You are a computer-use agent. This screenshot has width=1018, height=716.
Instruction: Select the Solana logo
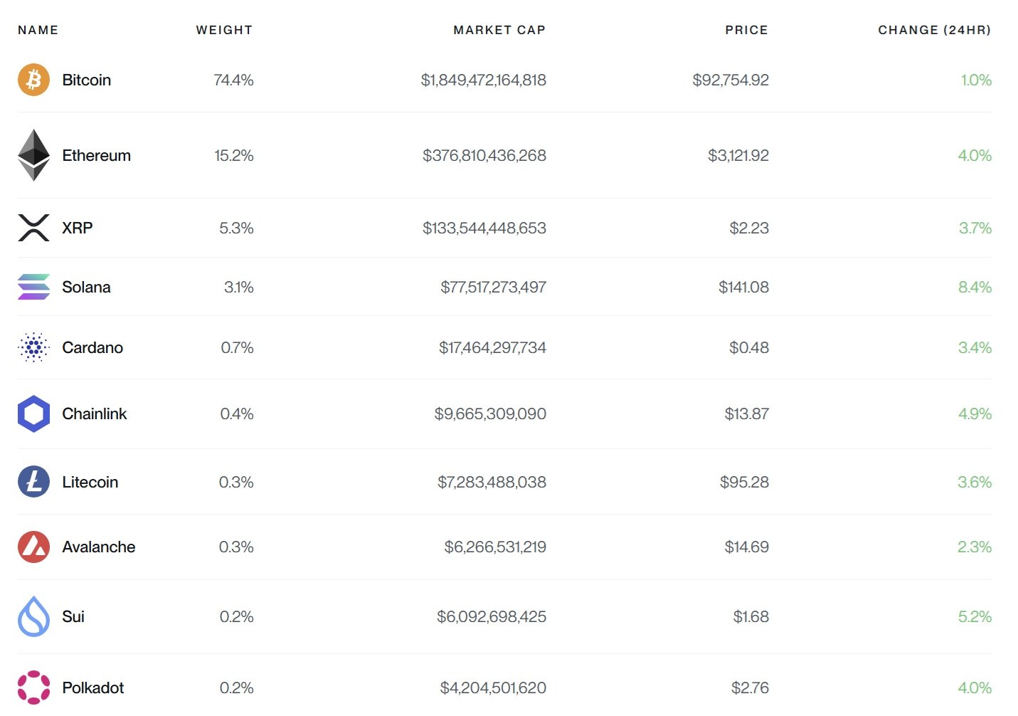click(x=33, y=287)
